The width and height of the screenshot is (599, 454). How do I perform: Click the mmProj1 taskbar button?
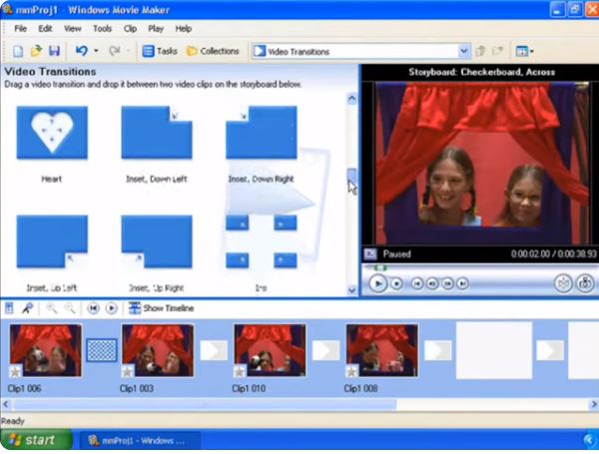[139, 441]
